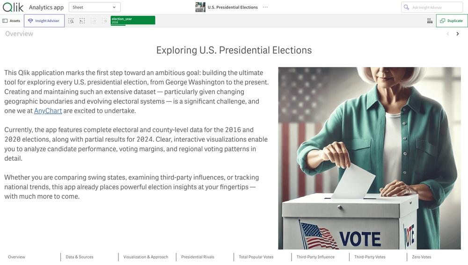This screenshot has width=468, height=265.
Task: Follow the AnyChart hyperlink
Action: pyautogui.click(x=48, y=111)
